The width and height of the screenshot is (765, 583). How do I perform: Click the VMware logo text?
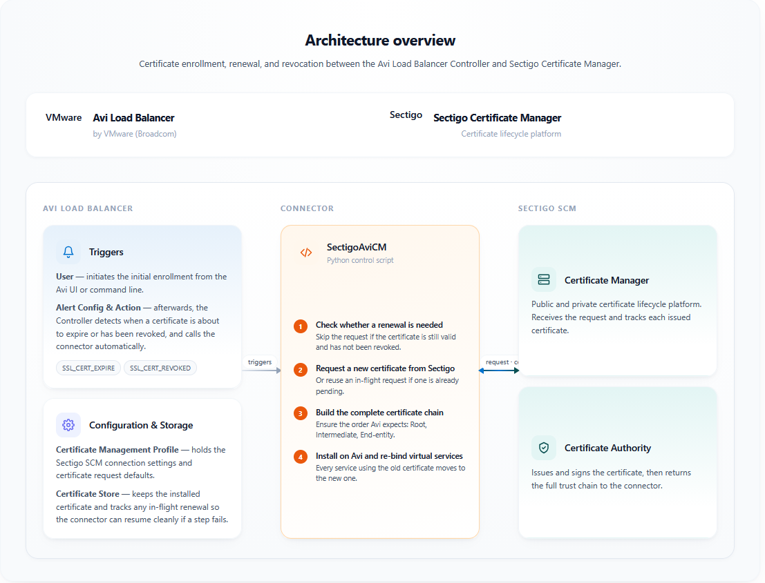[x=64, y=117]
